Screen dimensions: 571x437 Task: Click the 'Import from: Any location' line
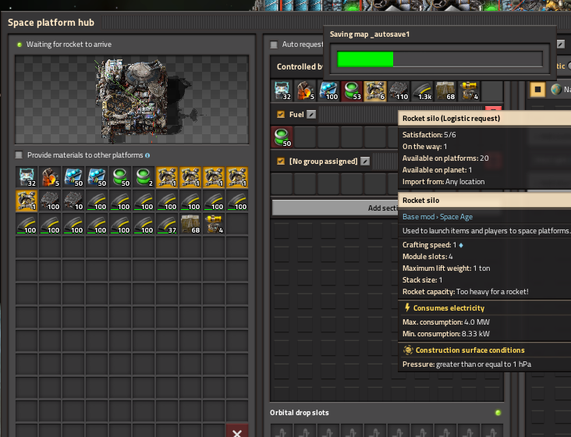coord(443,182)
